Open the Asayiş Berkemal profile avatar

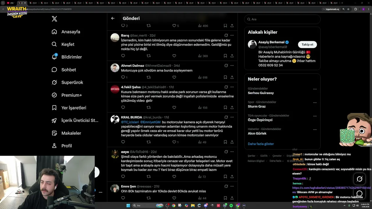(x=252, y=44)
